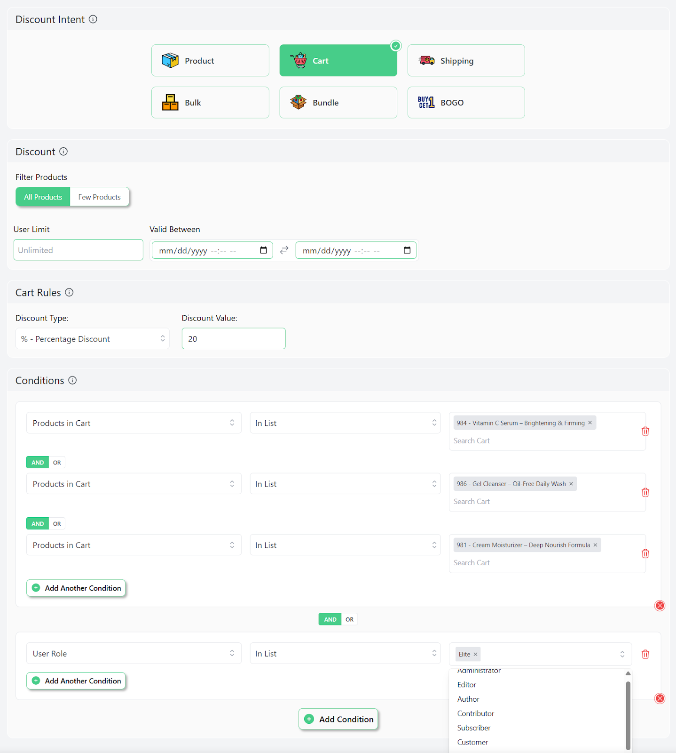
Task: Click the shopping cart icon
Action: (x=299, y=60)
